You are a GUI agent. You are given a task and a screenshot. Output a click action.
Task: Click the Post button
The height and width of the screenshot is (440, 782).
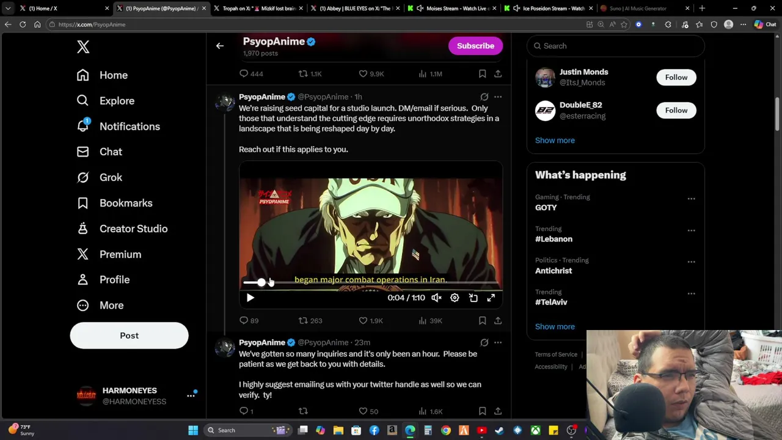point(129,335)
